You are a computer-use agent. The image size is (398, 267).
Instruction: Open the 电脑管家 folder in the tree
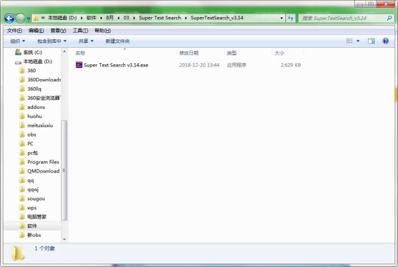click(x=37, y=217)
